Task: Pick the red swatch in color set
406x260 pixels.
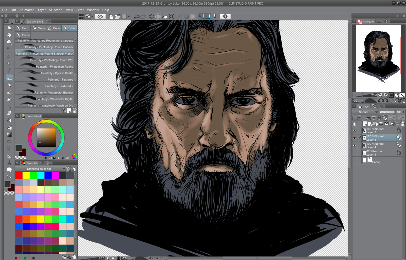Action: point(19,175)
